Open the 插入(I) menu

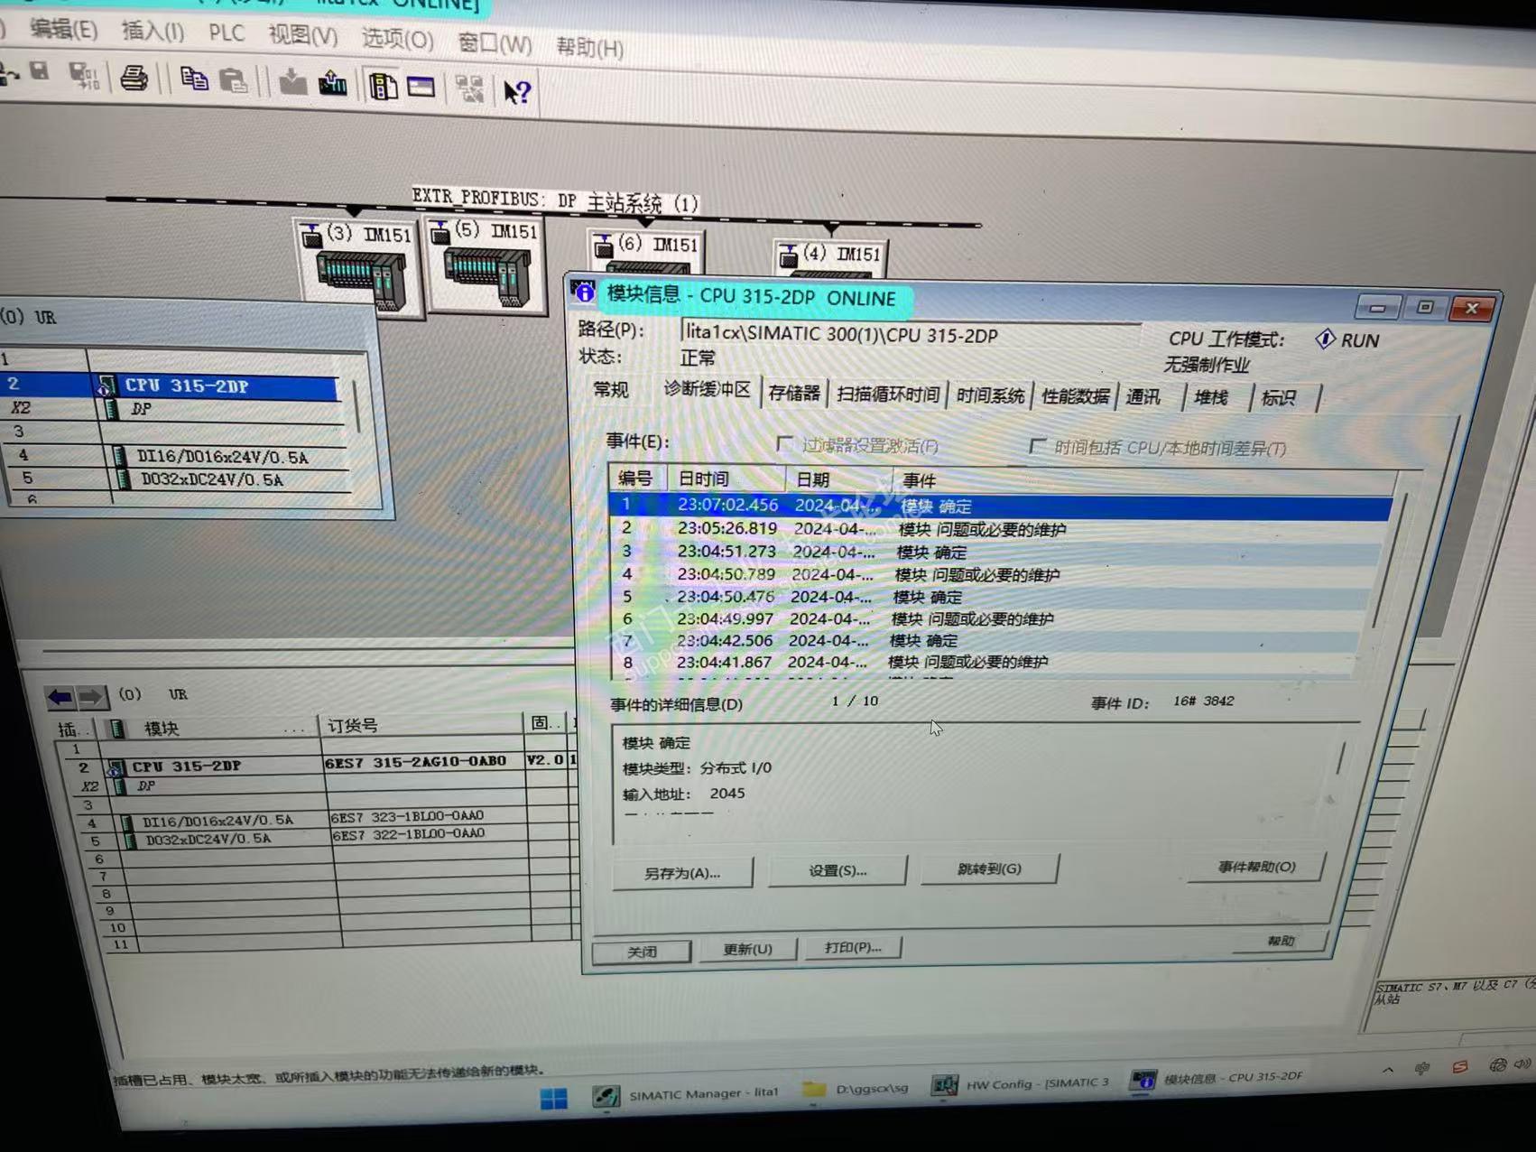(x=153, y=33)
